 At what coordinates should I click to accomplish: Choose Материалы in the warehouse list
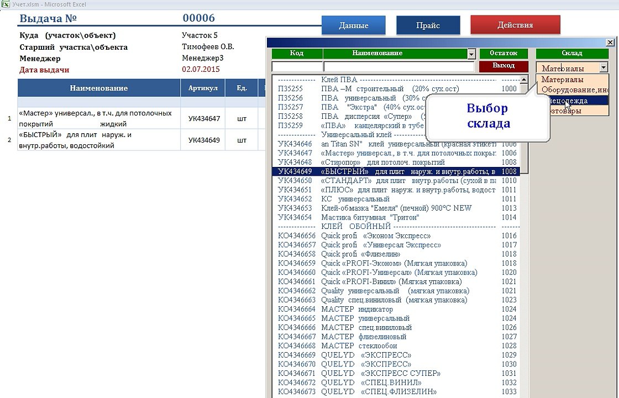click(572, 80)
